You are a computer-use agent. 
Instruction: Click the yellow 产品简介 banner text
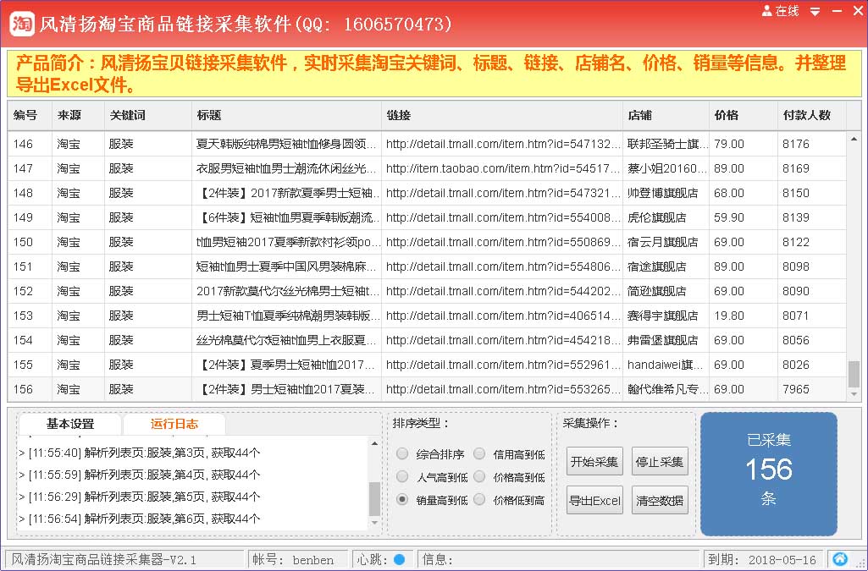coord(432,74)
